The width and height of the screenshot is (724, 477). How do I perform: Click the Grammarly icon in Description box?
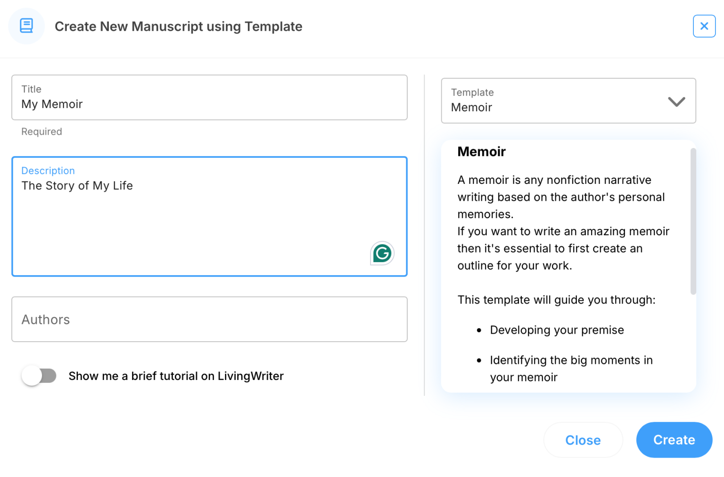[382, 253]
